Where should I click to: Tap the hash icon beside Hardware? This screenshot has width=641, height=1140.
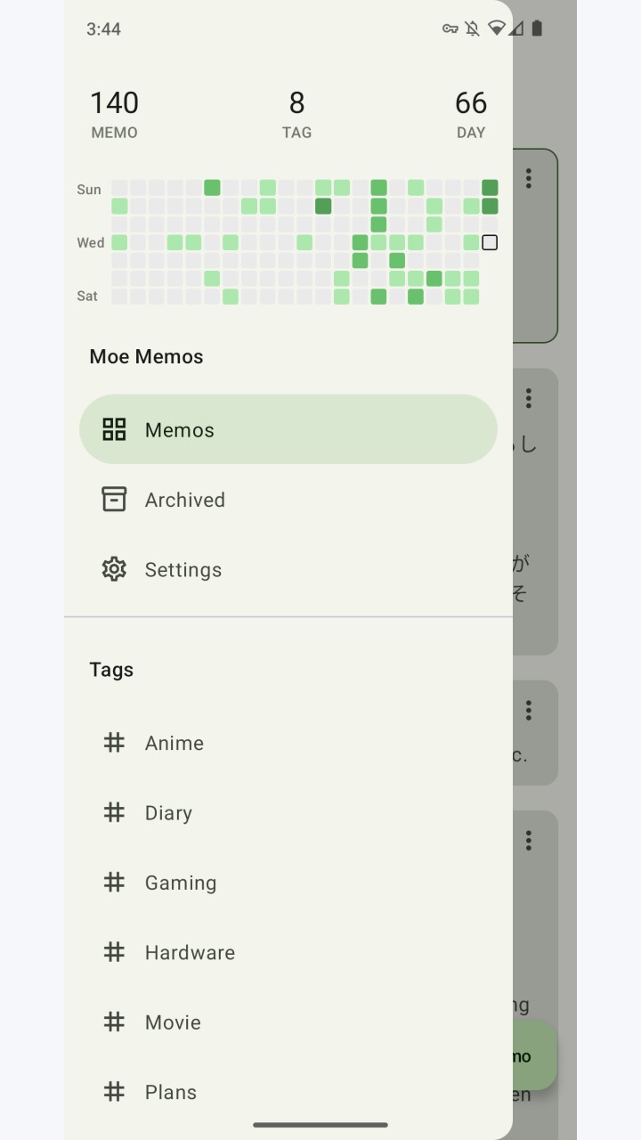[114, 951]
